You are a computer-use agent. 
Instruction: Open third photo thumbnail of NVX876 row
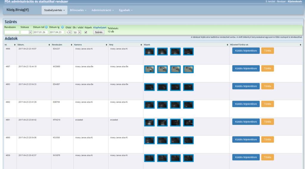(x=175, y=158)
